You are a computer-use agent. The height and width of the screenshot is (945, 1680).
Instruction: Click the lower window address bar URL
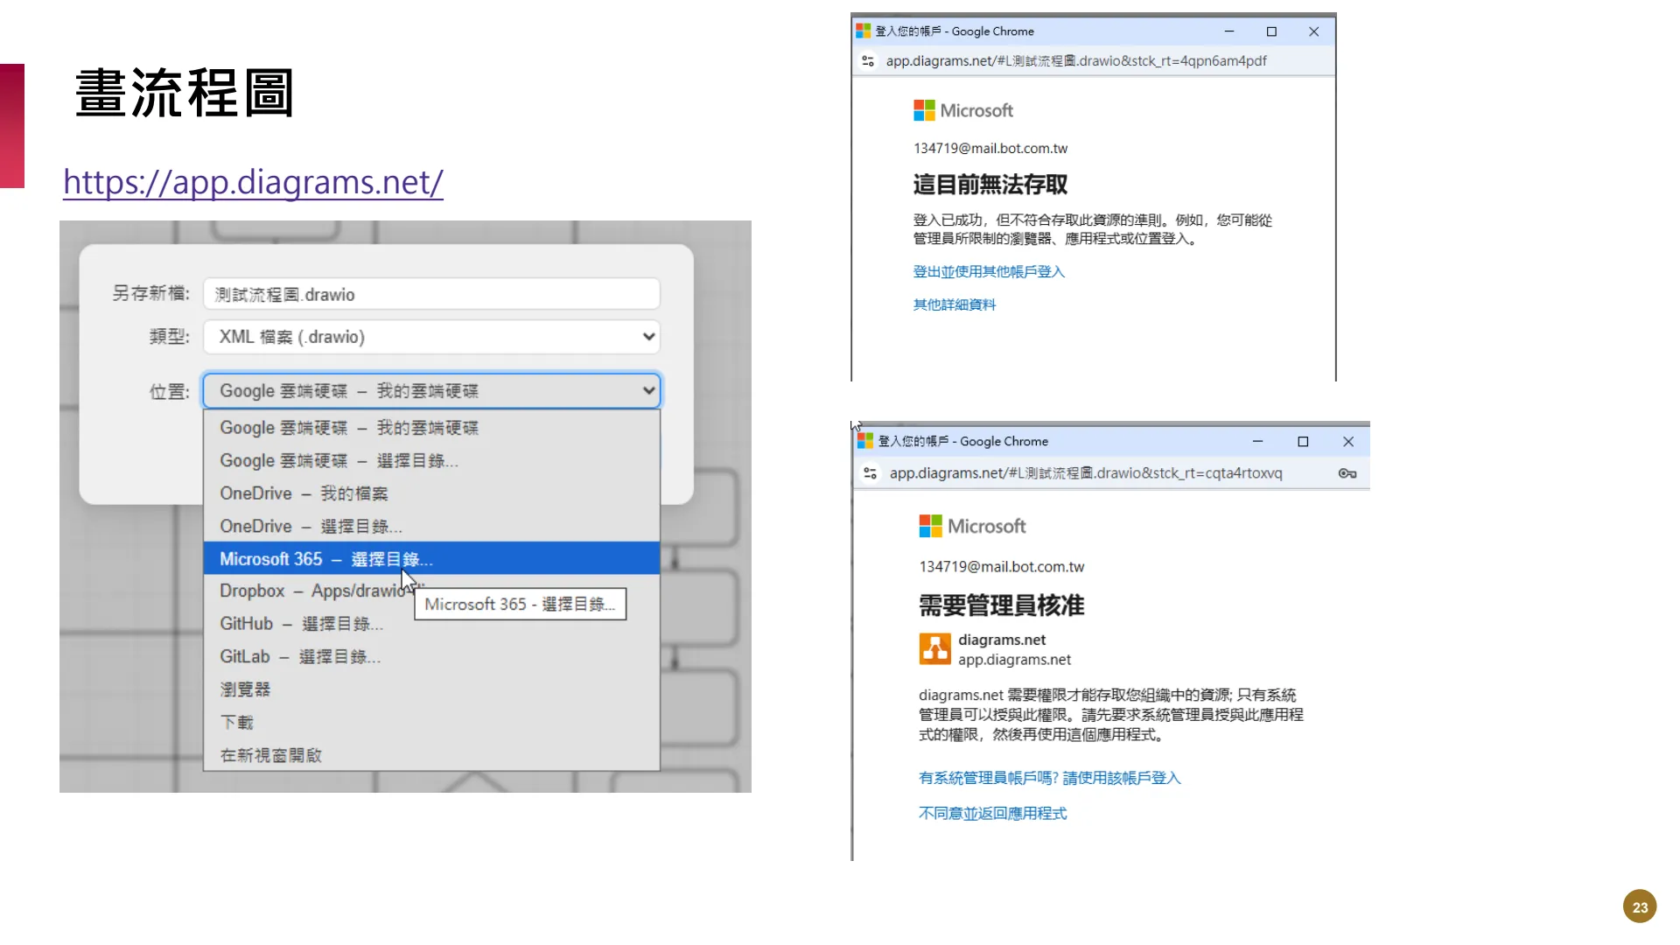point(1086,473)
